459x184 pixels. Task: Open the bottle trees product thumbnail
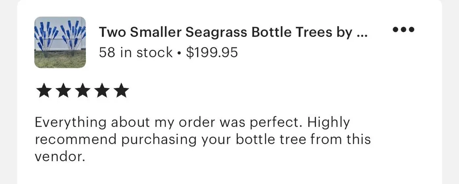[60, 42]
